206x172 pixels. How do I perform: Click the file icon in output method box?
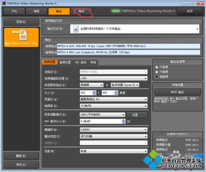tap(76, 29)
